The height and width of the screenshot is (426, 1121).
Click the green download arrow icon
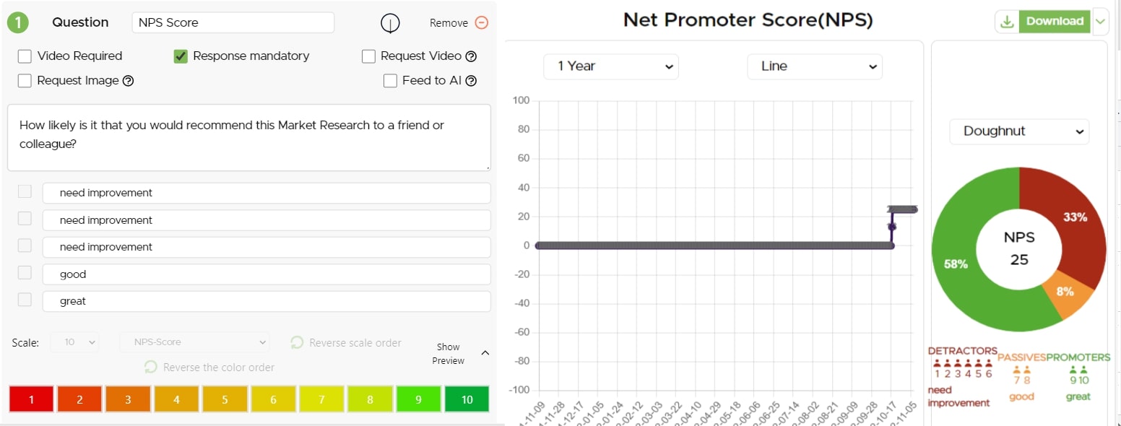1007,22
